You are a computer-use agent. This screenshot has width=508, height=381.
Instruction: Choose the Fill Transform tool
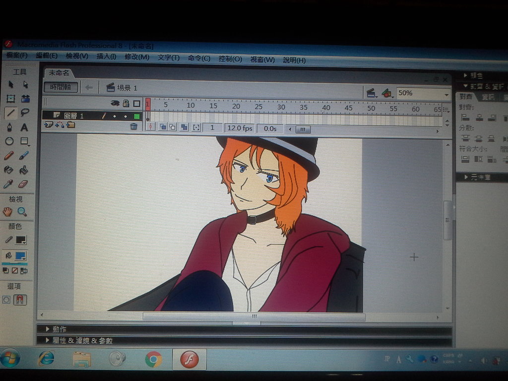(25, 99)
